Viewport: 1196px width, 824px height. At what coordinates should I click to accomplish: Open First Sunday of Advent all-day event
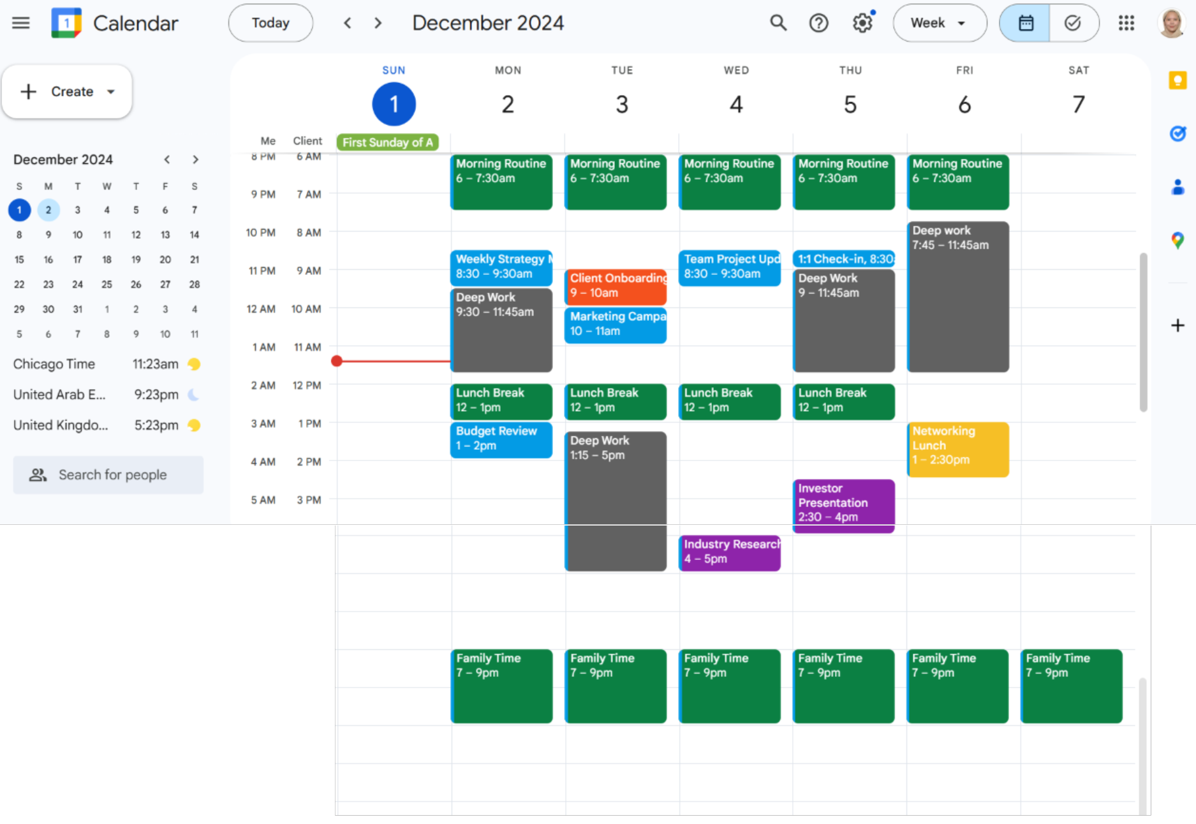[x=388, y=142]
